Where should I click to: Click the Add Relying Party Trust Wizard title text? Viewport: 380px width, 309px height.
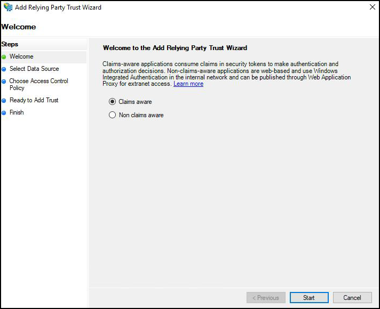(58, 7)
